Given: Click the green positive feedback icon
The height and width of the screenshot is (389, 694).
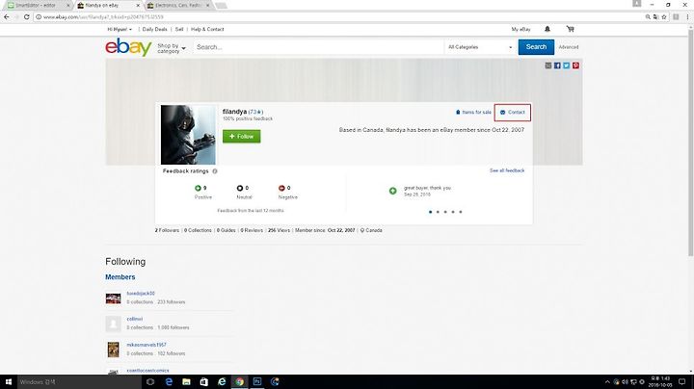Looking at the screenshot, I should (x=198, y=188).
